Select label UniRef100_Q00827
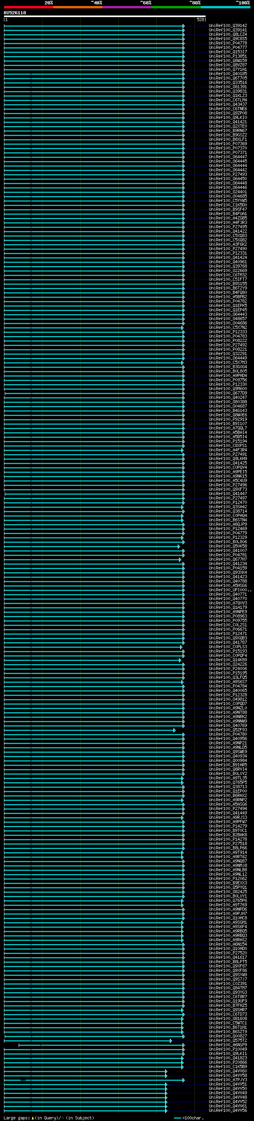 228,1036
